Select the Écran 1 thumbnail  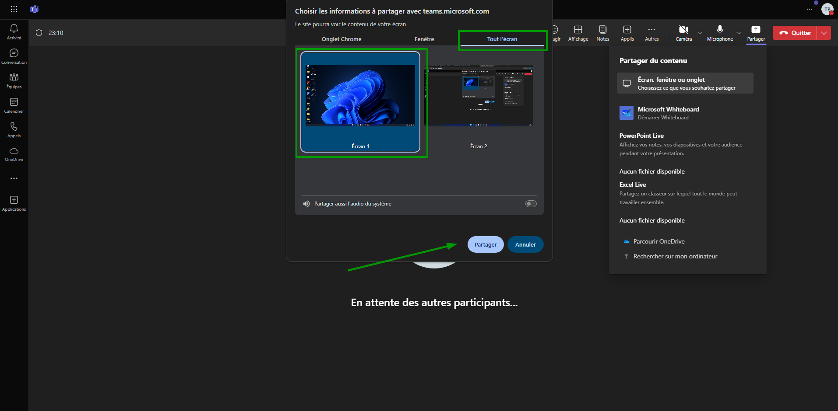pyautogui.click(x=360, y=102)
